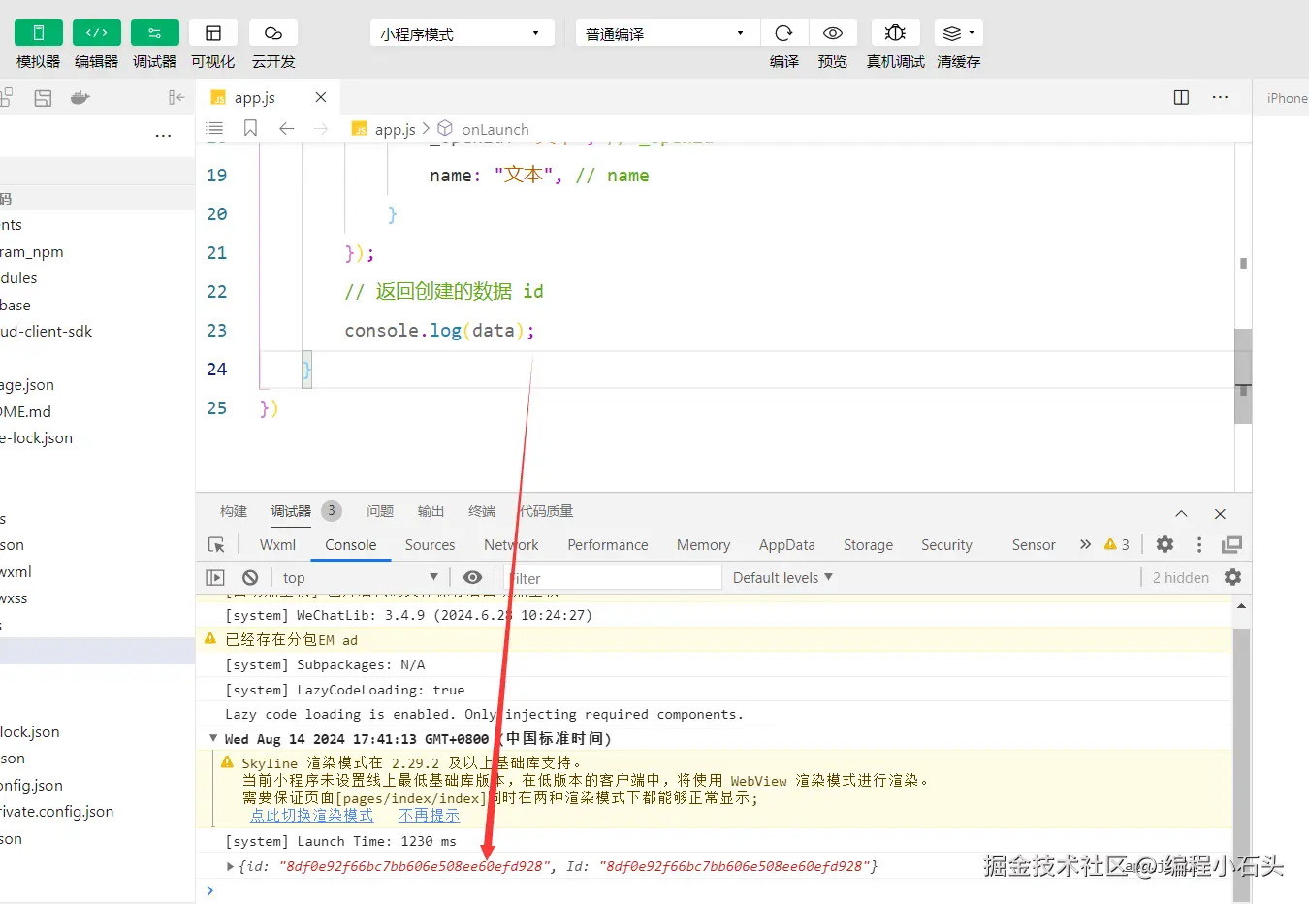Open devtools settings gear
This screenshot has height=904, width=1309.
click(x=1165, y=545)
